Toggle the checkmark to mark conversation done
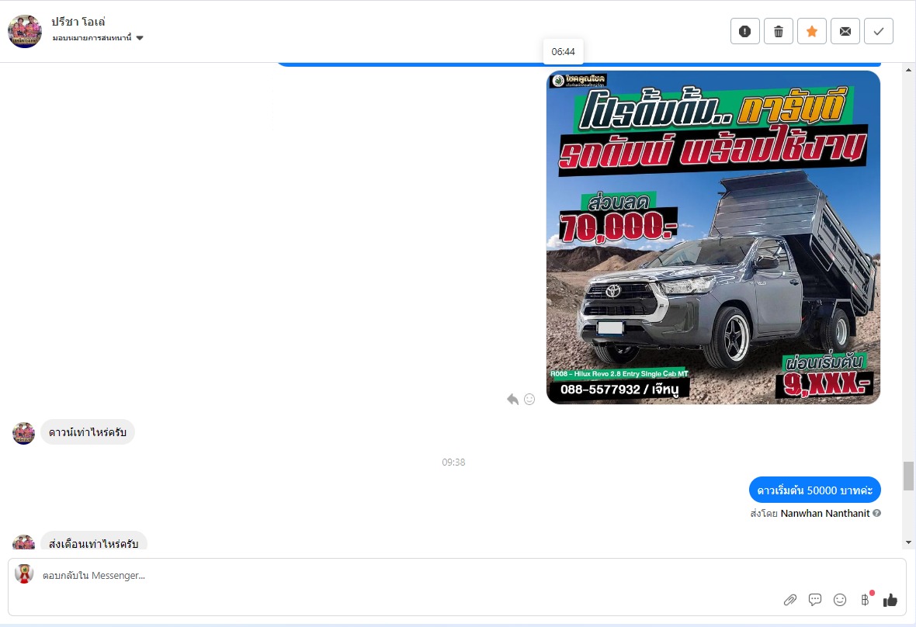Viewport: 916px width, 627px height. [879, 31]
